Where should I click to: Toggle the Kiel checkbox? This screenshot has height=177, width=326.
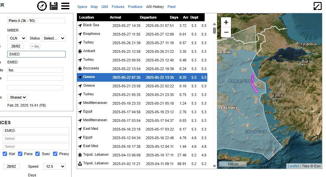coord(5,154)
